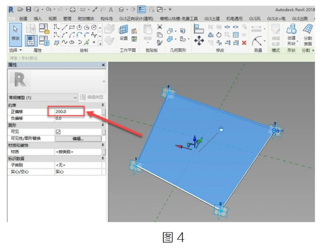Click the 正偏移 value field 200.0
Viewport: 326px width, 248px height.
tap(78, 111)
